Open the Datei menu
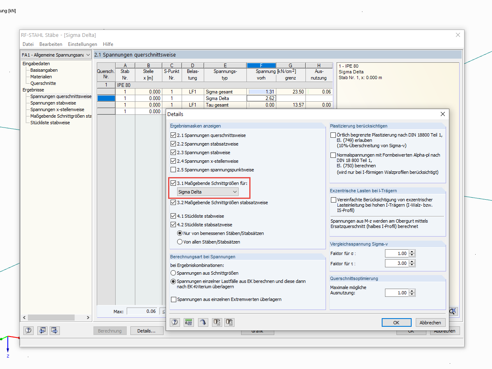This screenshot has width=492, height=369. (x=28, y=44)
